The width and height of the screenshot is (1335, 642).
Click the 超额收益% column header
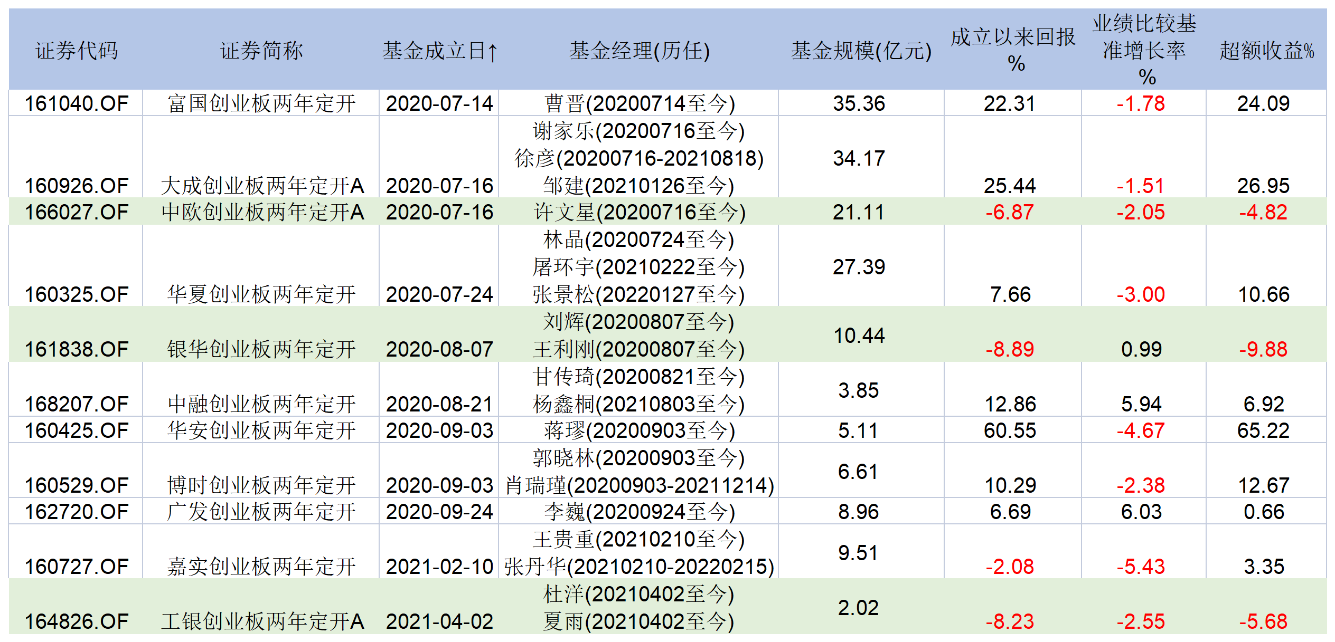tap(1266, 51)
